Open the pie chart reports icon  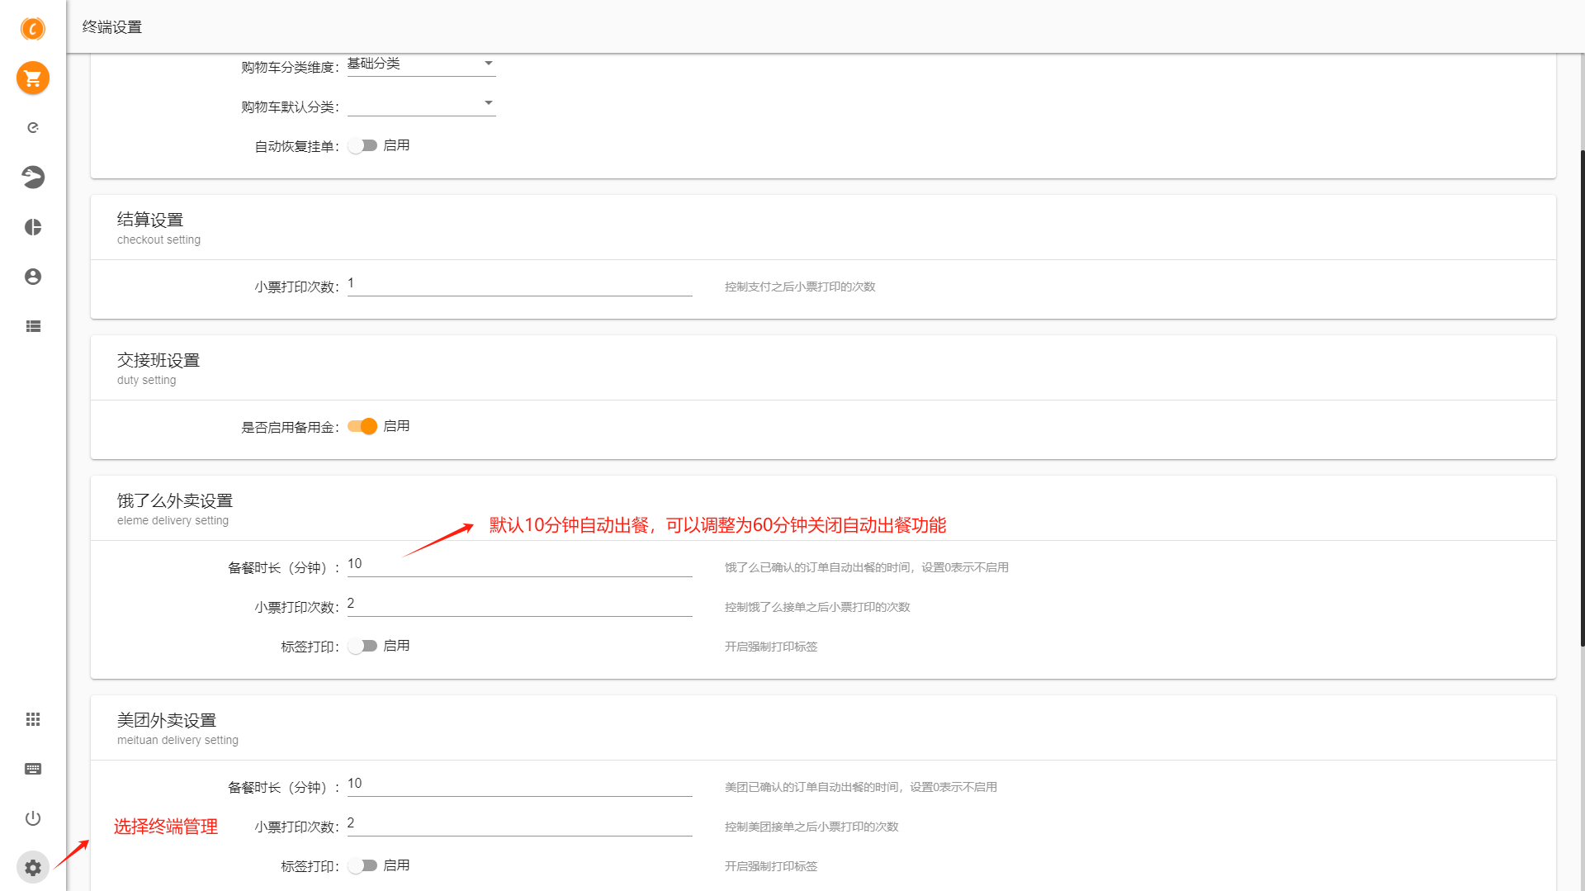pos(33,227)
